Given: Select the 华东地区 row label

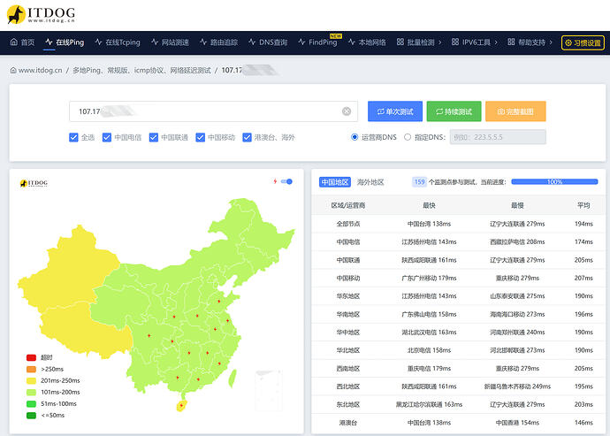Looking at the screenshot, I should [x=348, y=296].
